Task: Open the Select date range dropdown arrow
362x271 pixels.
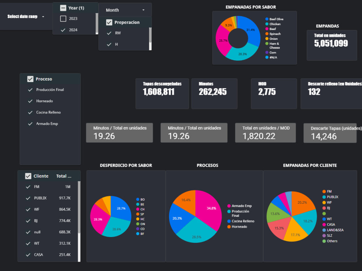Action: tap(43, 17)
